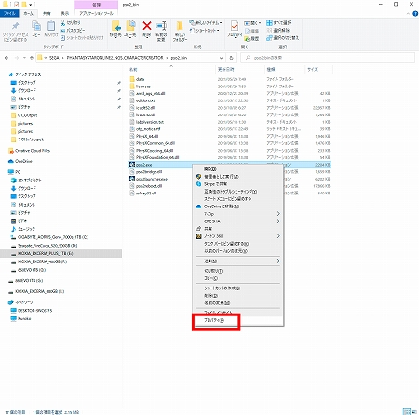Open the address bar history dropdown
Screen dimensions: 419x415
point(221,58)
